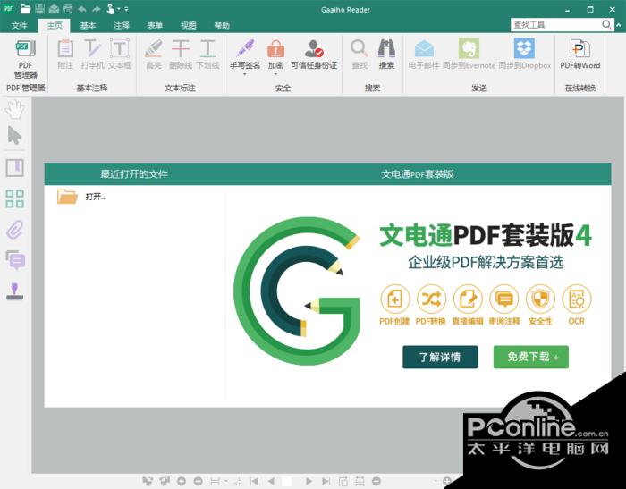Switch to the 主页 tab
626x489 pixels.
click(55, 26)
